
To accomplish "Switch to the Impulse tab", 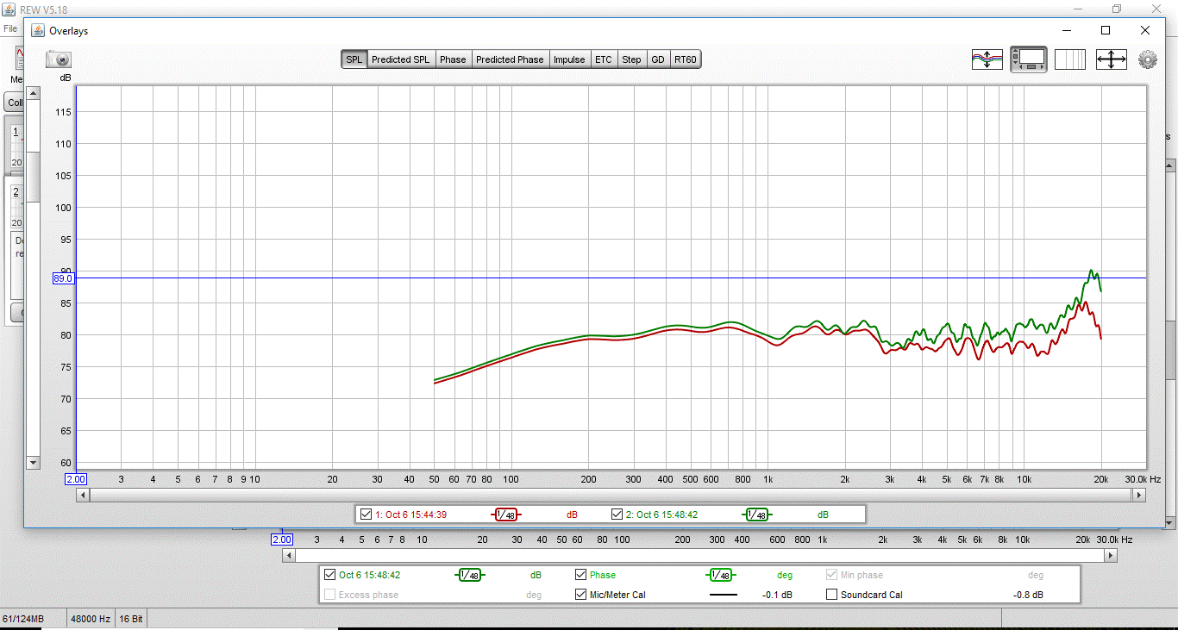I will pyautogui.click(x=569, y=59).
